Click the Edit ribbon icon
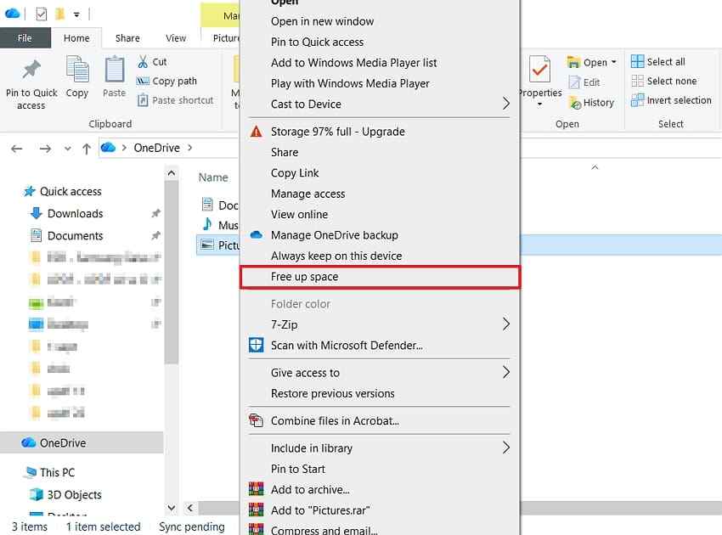722x535 pixels. point(574,82)
